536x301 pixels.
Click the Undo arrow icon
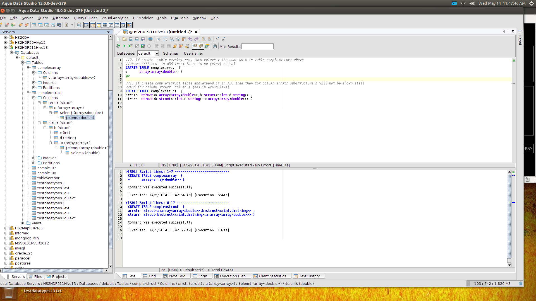tap(190, 39)
